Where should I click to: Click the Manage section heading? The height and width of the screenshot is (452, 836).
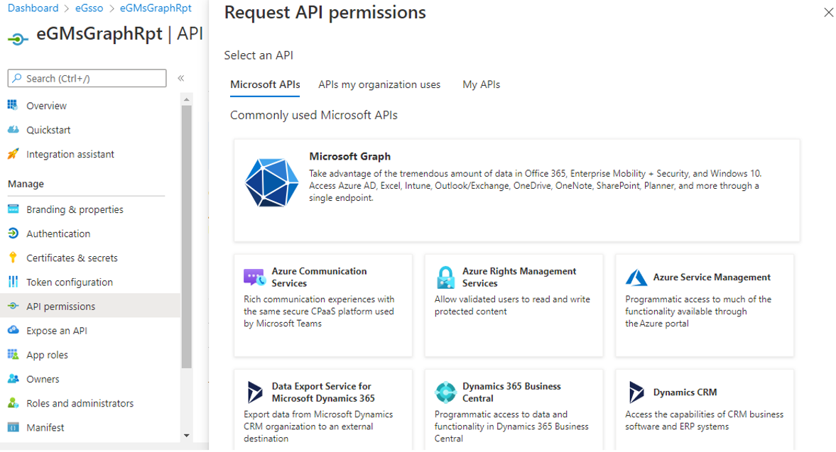pos(26,184)
